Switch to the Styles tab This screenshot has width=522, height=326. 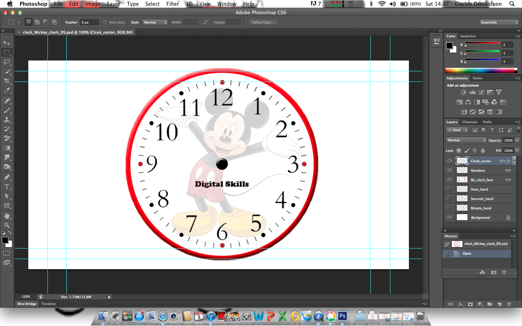(x=477, y=78)
